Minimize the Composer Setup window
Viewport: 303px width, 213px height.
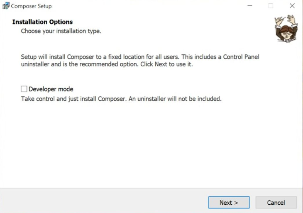click(x=250, y=6)
